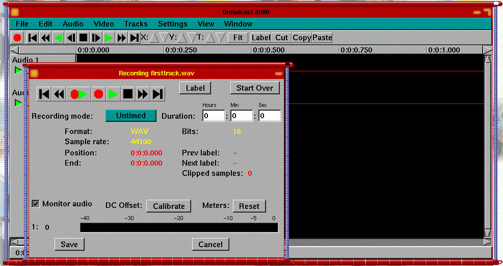Image resolution: width=503 pixels, height=266 pixels.
Task: Toggle the Audio 1 track play arrow
Action: coord(18,70)
